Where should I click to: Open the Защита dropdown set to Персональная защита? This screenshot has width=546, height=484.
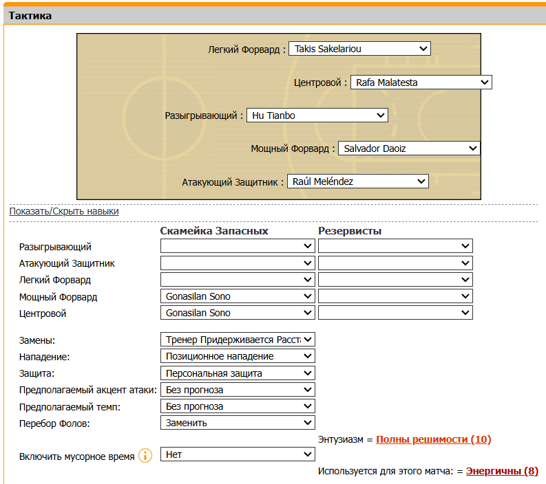tap(238, 373)
